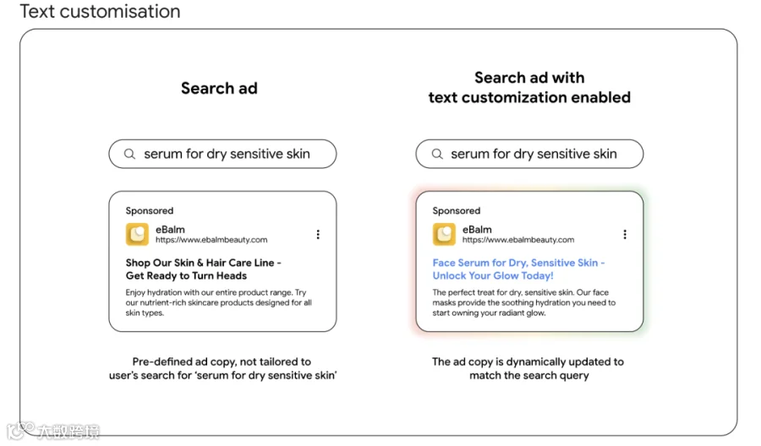Image resolution: width=761 pixels, height=446 pixels.
Task: Click the 'Search ad' heading
Action: 219,88
